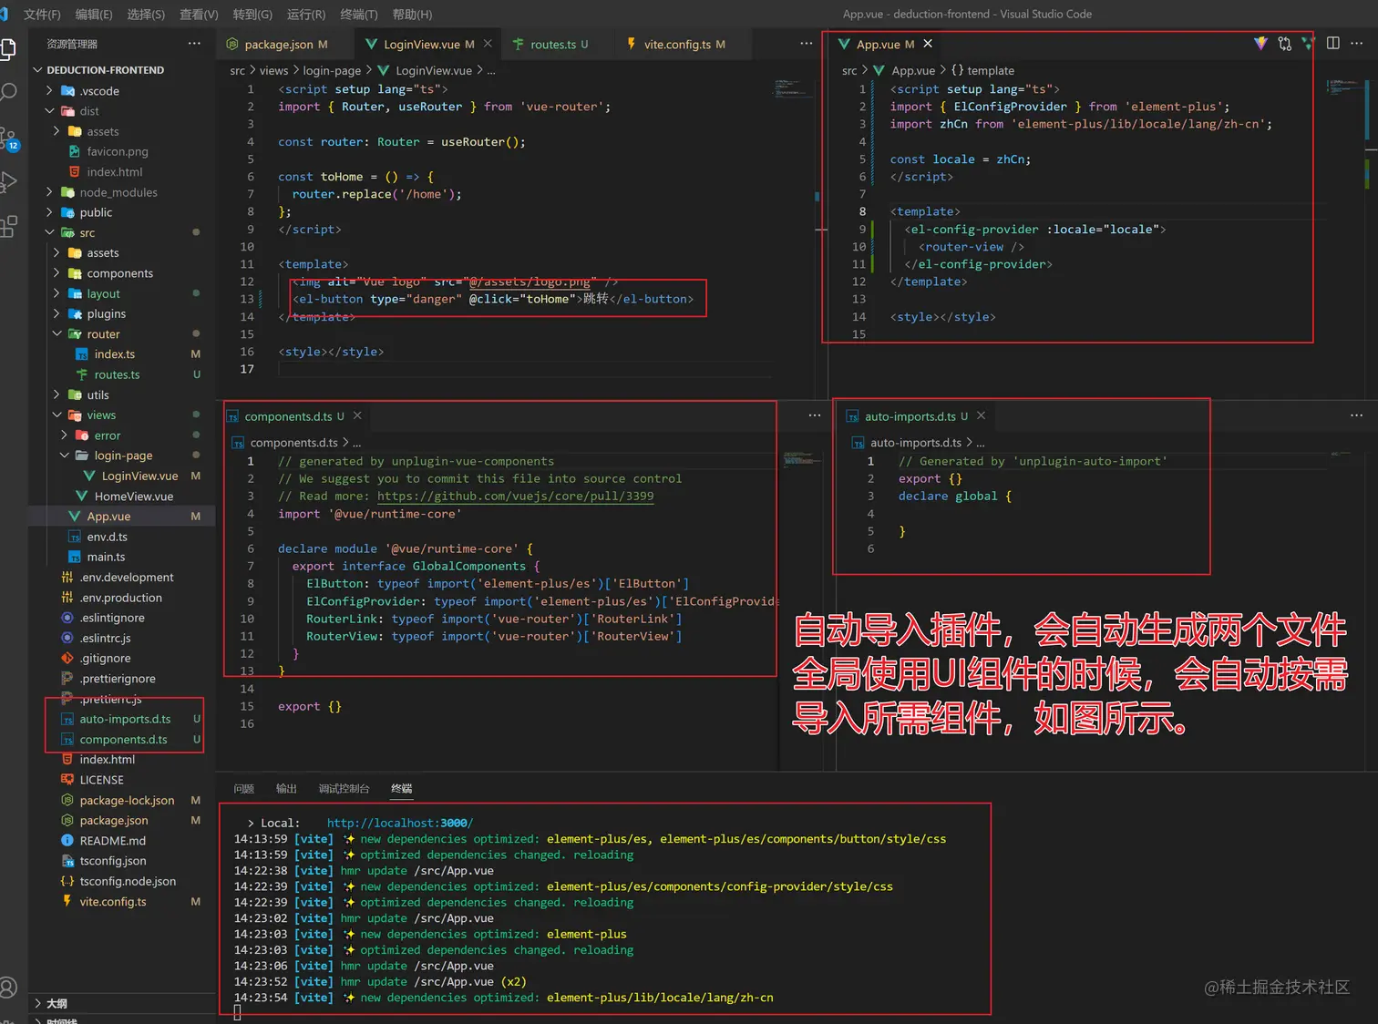This screenshot has width=1378, height=1024.
Task: Open more actions for the auto-imports.d.ts editor group
Action: [x=1357, y=415]
